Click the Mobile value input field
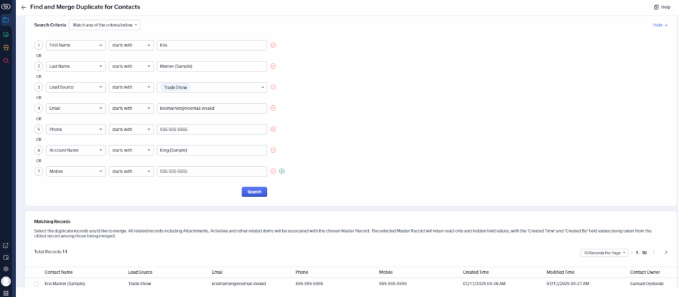Image resolution: width=678 pixels, height=297 pixels. 211,171
